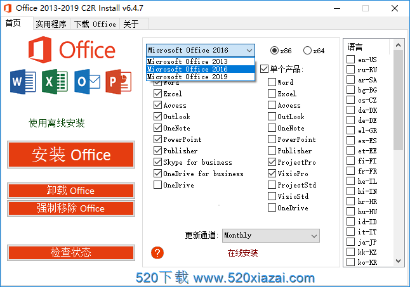Image resolution: width=410 pixels, height=287 pixels.
Task: Click the 卸载 Office button
Action: [x=71, y=191]
